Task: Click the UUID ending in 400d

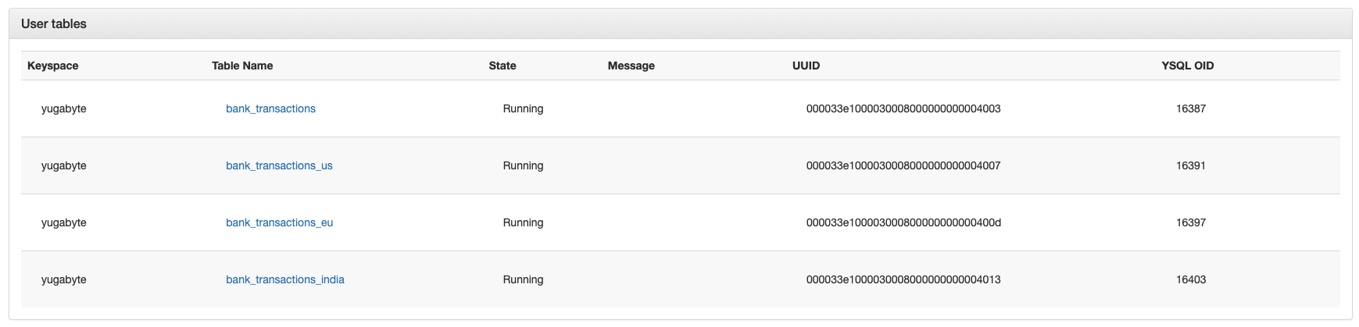Action: tap(903, 222)
